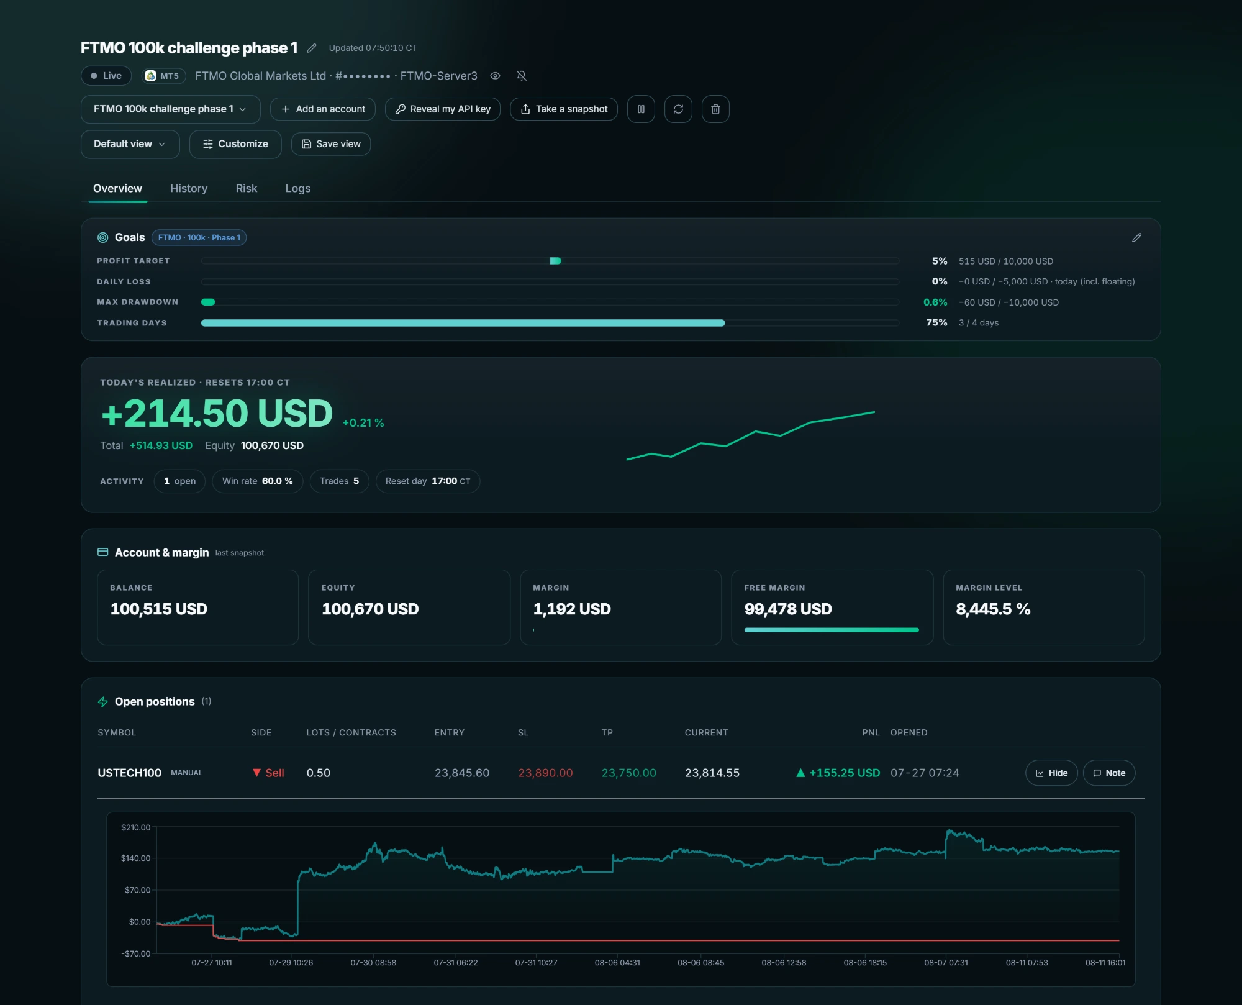Hide the USTECH100 position chart

1051,773
